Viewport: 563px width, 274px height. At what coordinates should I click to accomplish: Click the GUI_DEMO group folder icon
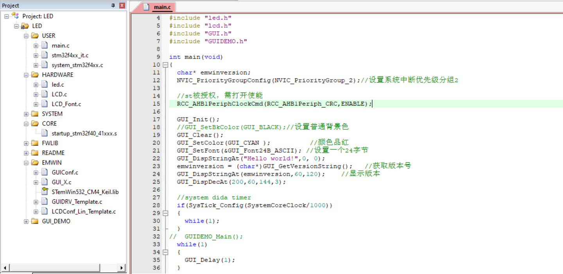[x=35, y=221]
